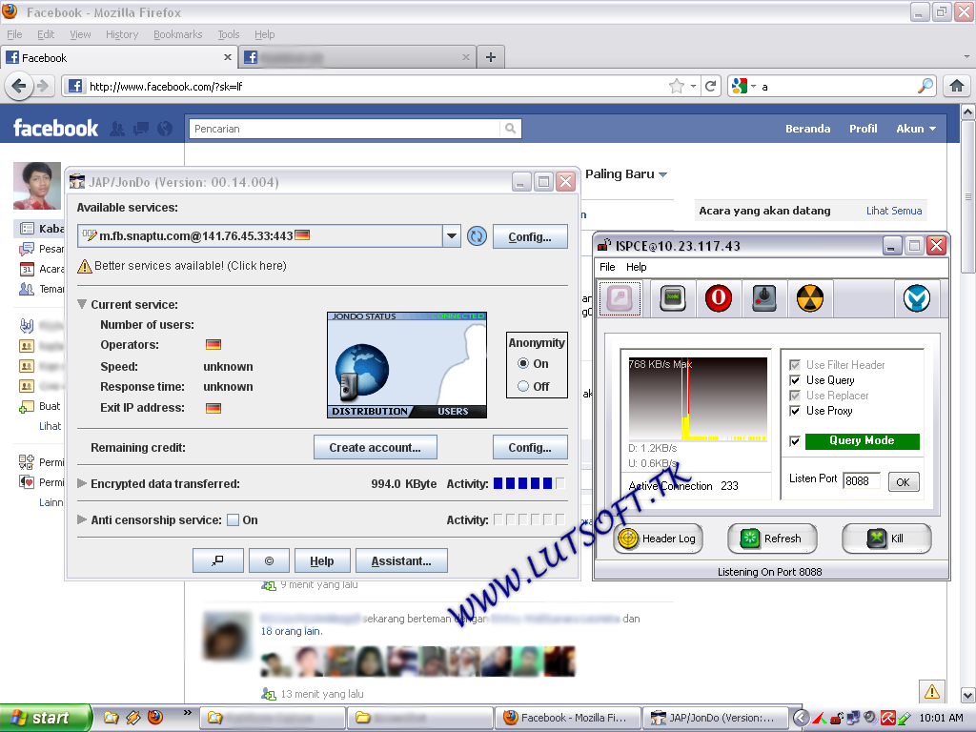The height and width of the screenshot is (732, 976).
Task: Click the Kill button in ISPCE
Action: point(886,539)
